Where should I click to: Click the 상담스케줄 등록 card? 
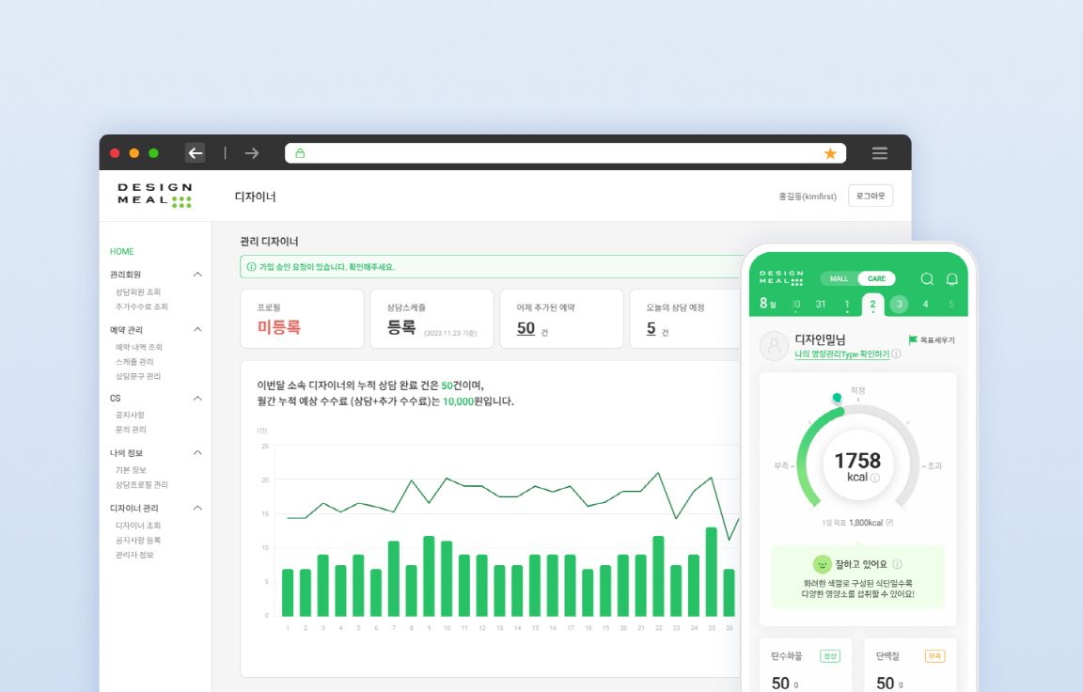tap(432, 319)
